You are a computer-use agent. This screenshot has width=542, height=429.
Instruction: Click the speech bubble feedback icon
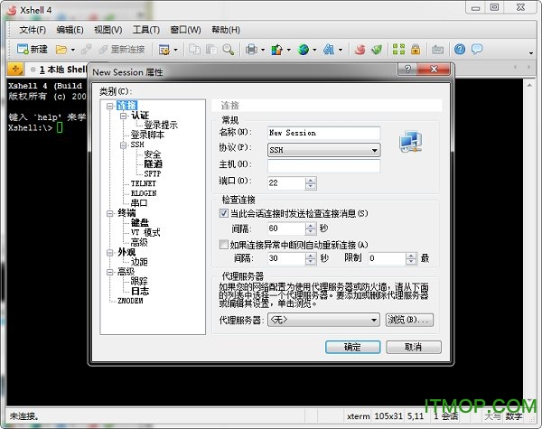pos(477,50)
